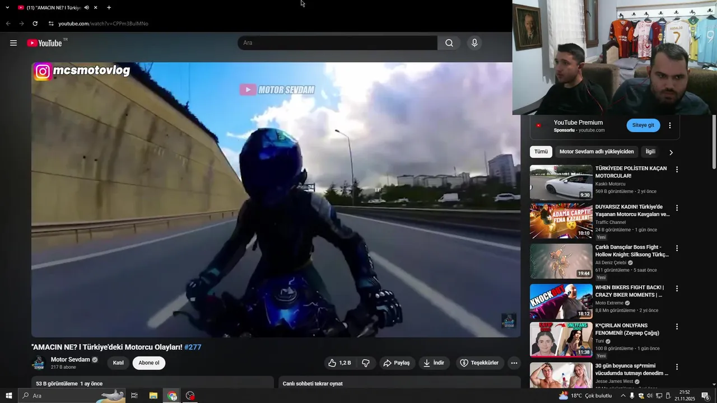The image size is (717, 403).
Task: Open DUYARSIZ KADIN video thumbnail
Action: point(561,221)
